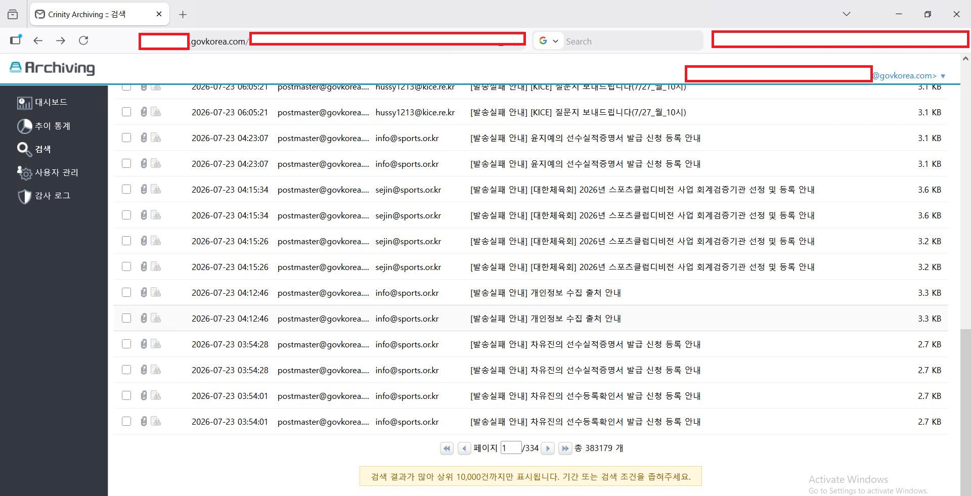Tick checkbox of fully visible 06:05:21 KICE row
The width and height of the screenshot is (971, 496).
[126, 112]
